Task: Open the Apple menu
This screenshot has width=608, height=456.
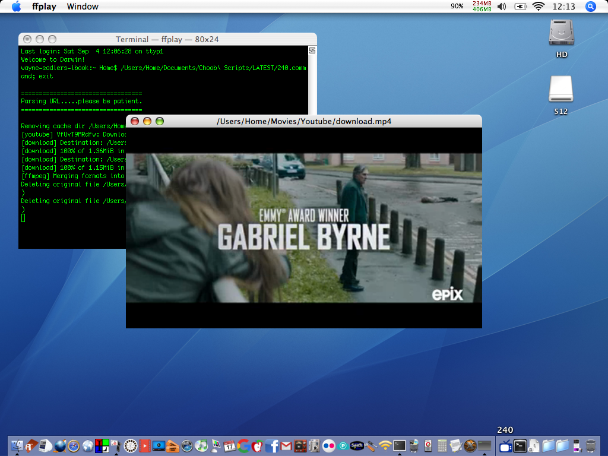Action: click(x=16, y=6)
